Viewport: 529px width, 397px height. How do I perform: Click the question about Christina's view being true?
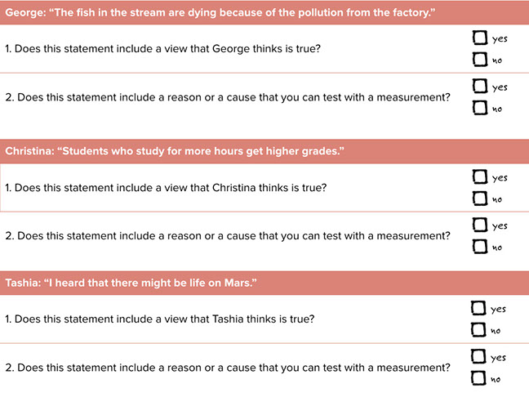pos(166,187)
